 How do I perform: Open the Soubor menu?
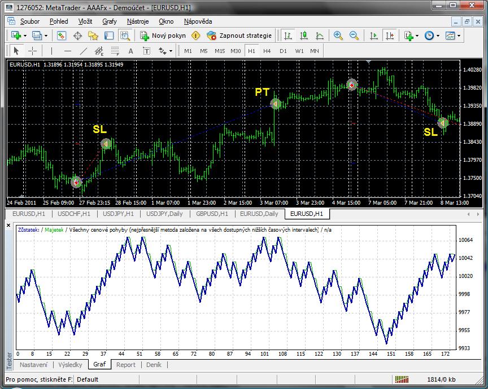pos(30,21)
